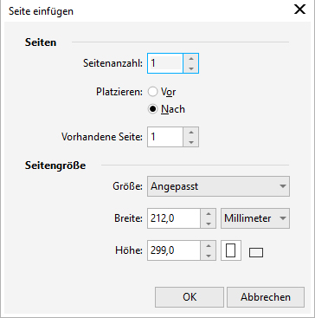Click the Platzieren label
The height and width of the screenshot is (318, 315).
coord(119,92)
